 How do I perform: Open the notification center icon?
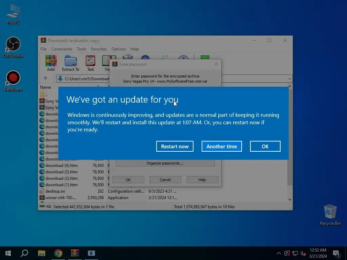tap(336, 254)
